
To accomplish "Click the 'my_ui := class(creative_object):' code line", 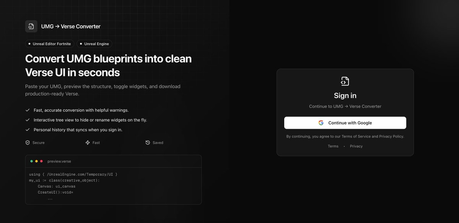I will pos(64,180).
